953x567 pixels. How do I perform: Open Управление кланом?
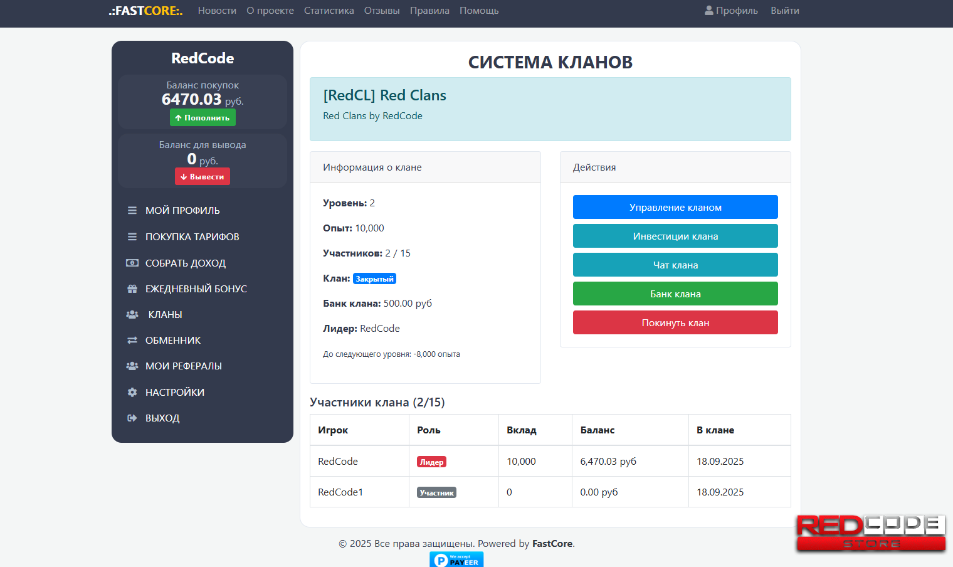[x=675, y=207]
